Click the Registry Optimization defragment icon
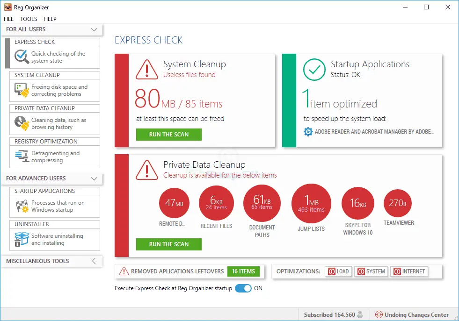Image resolution: width=459 pixels, height=321 pixels. [22, 156]
